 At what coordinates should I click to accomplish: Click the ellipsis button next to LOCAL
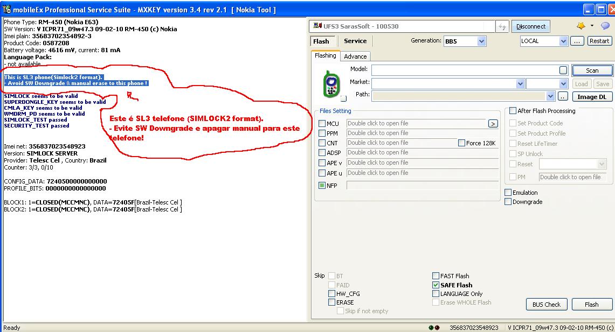577,41
